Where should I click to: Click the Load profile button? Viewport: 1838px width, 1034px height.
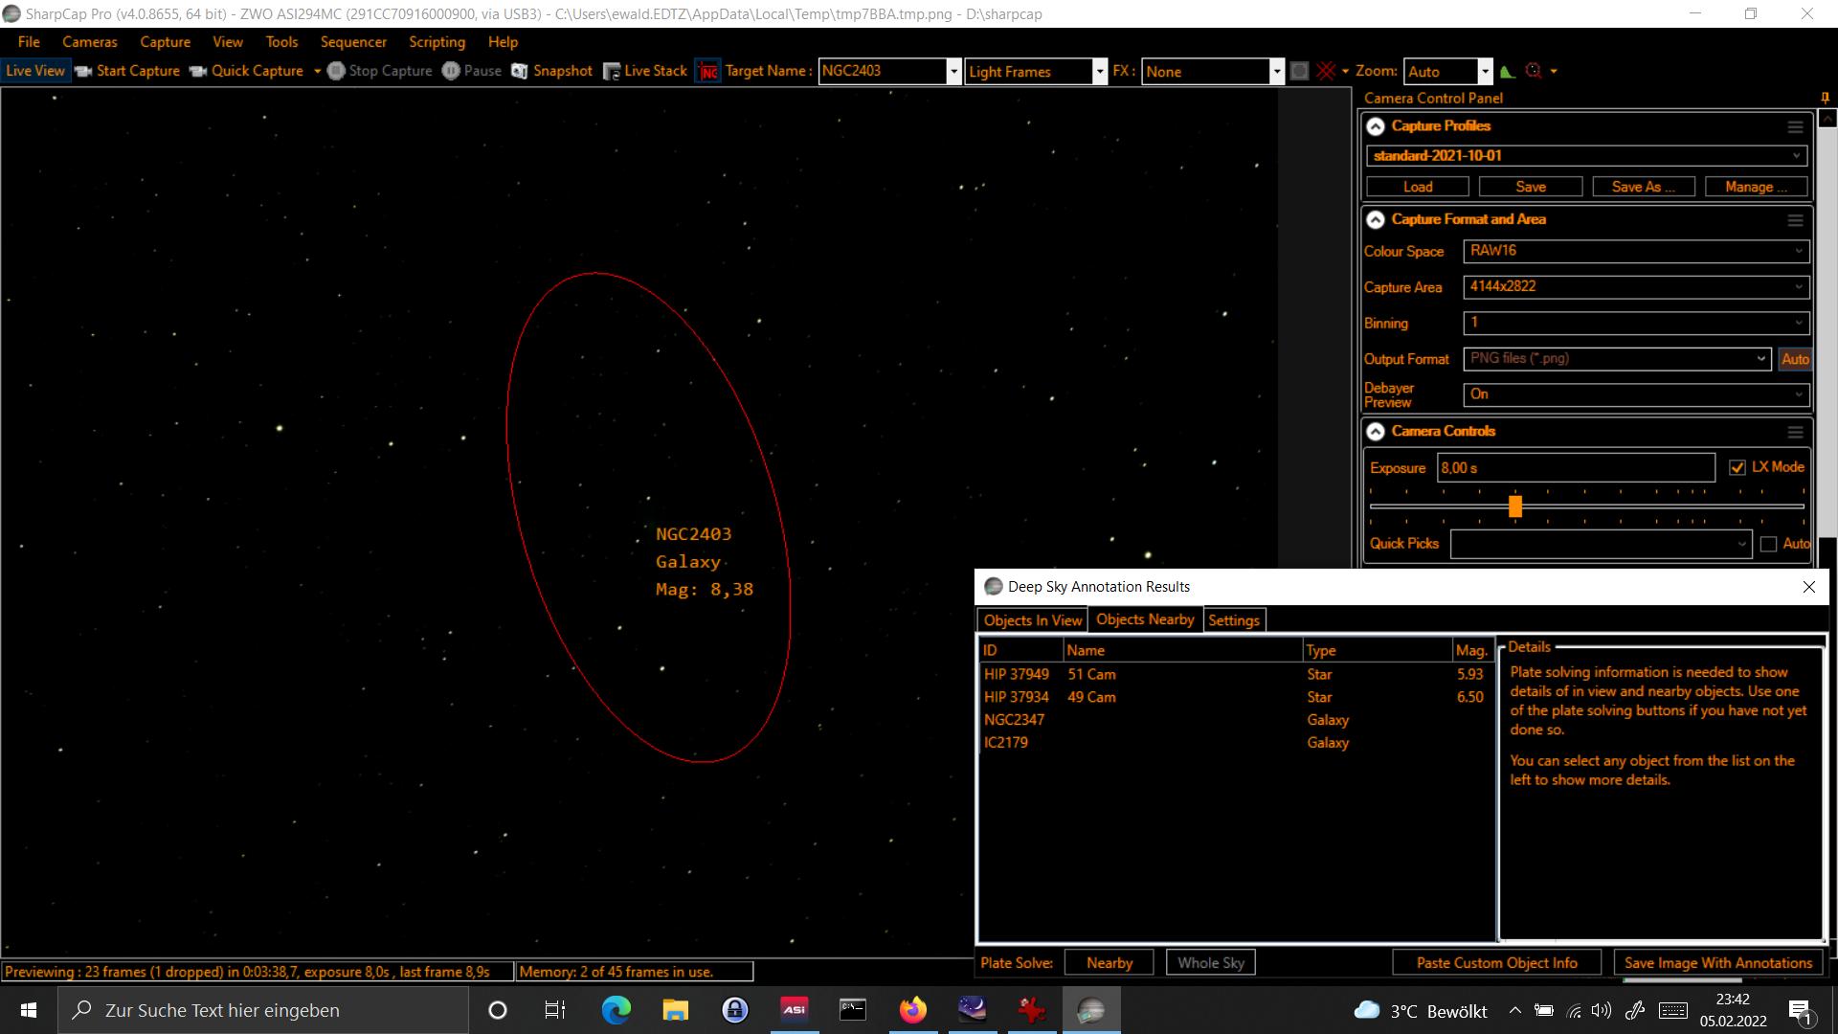(x=1418, y=187)
